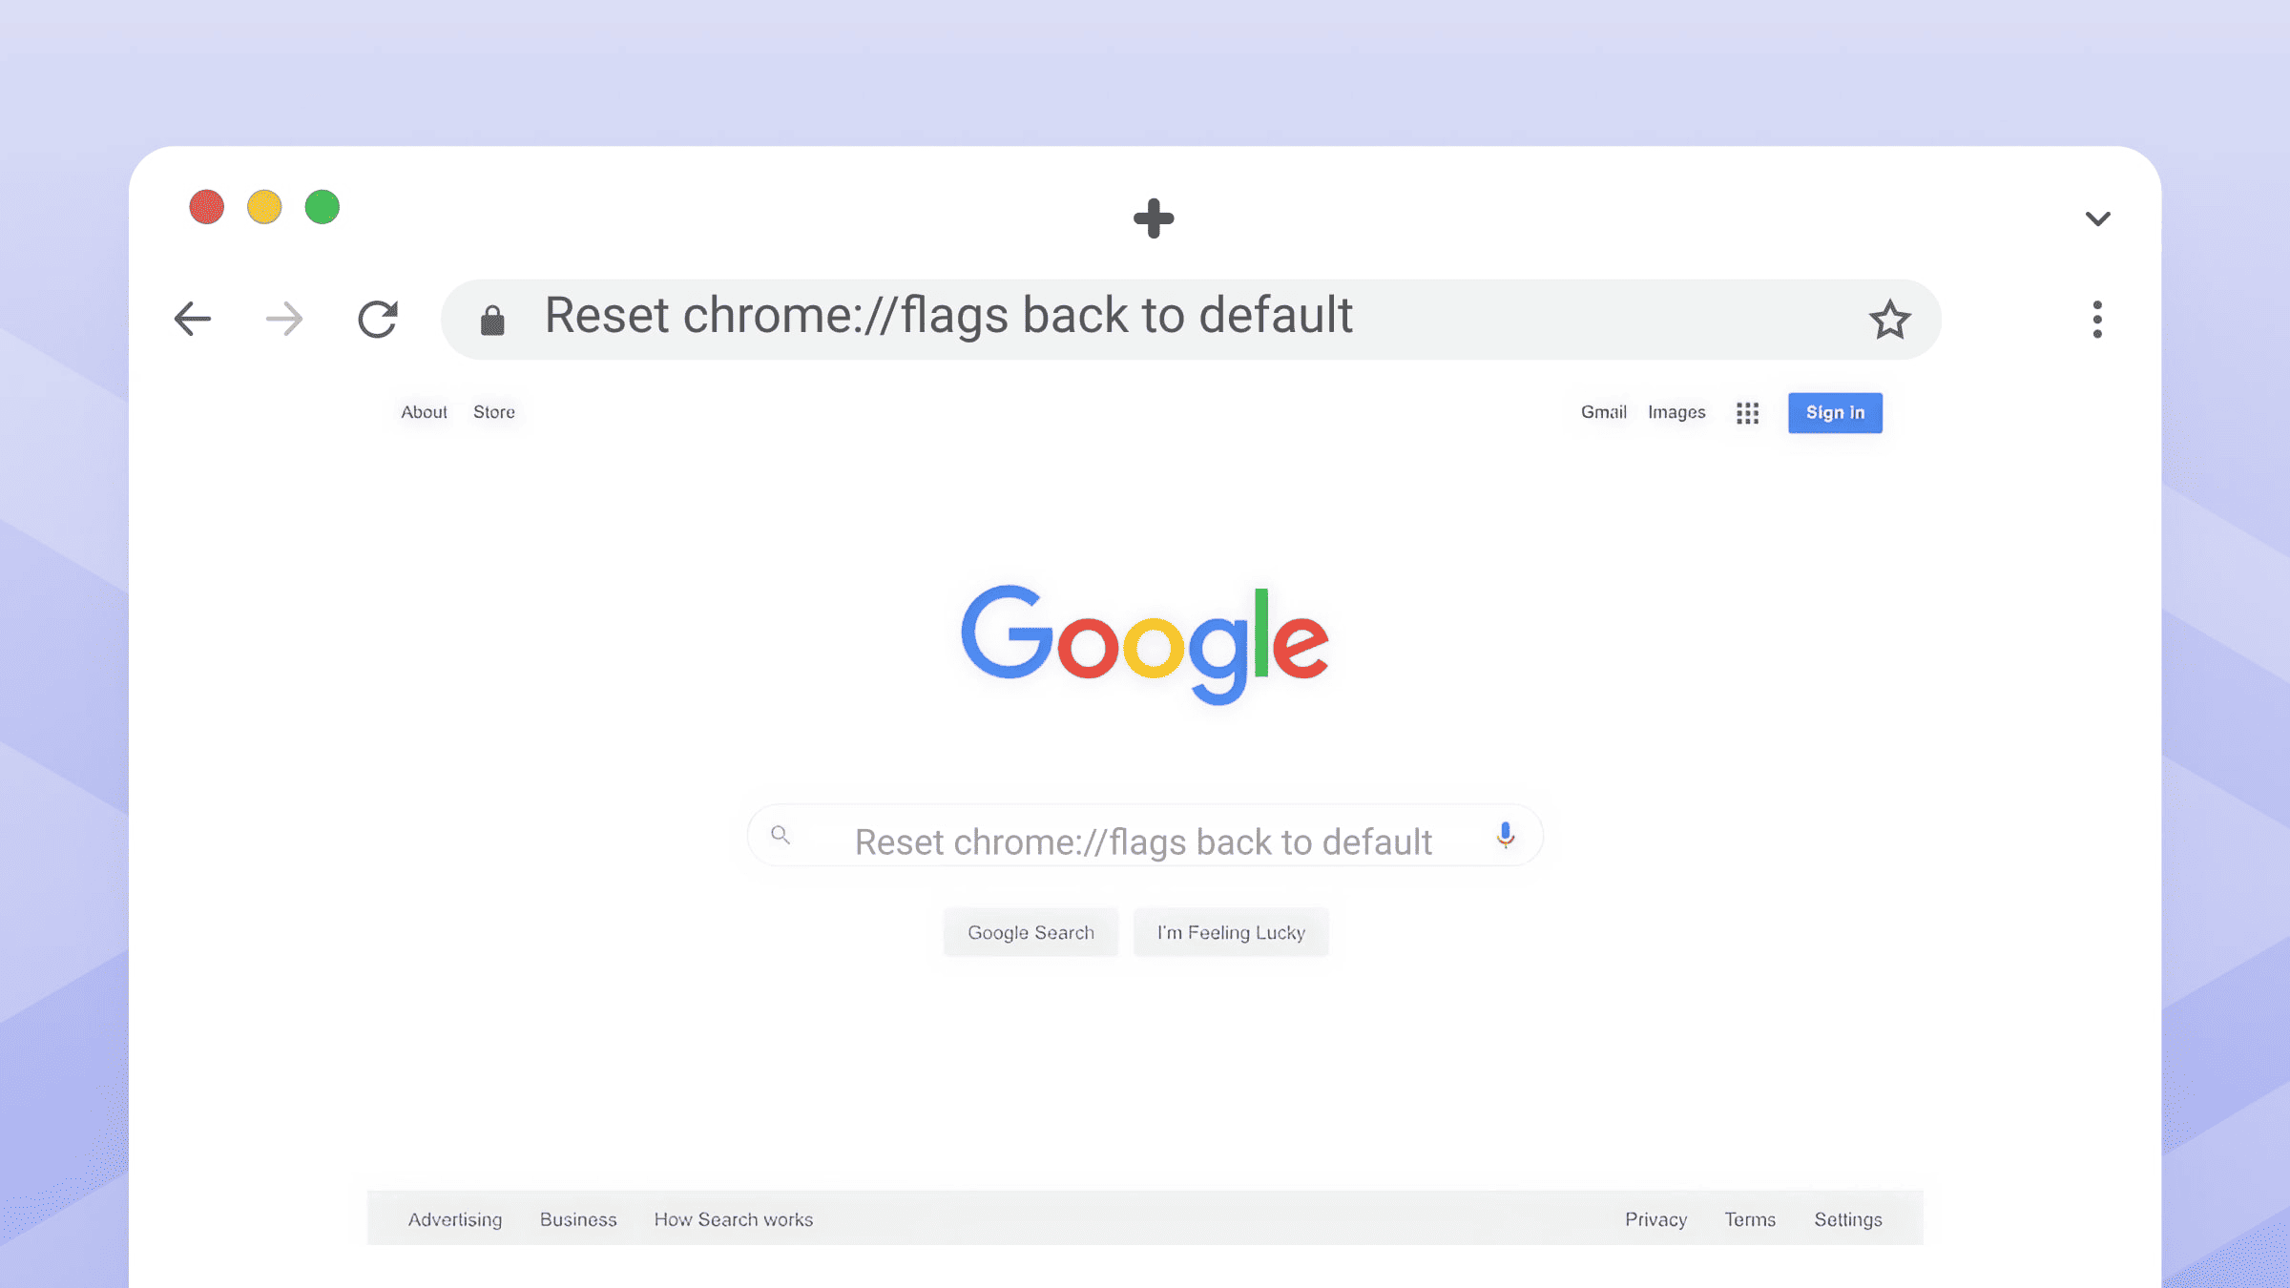
Task: Focus the Google search input field
Action: click(1142, 841)
